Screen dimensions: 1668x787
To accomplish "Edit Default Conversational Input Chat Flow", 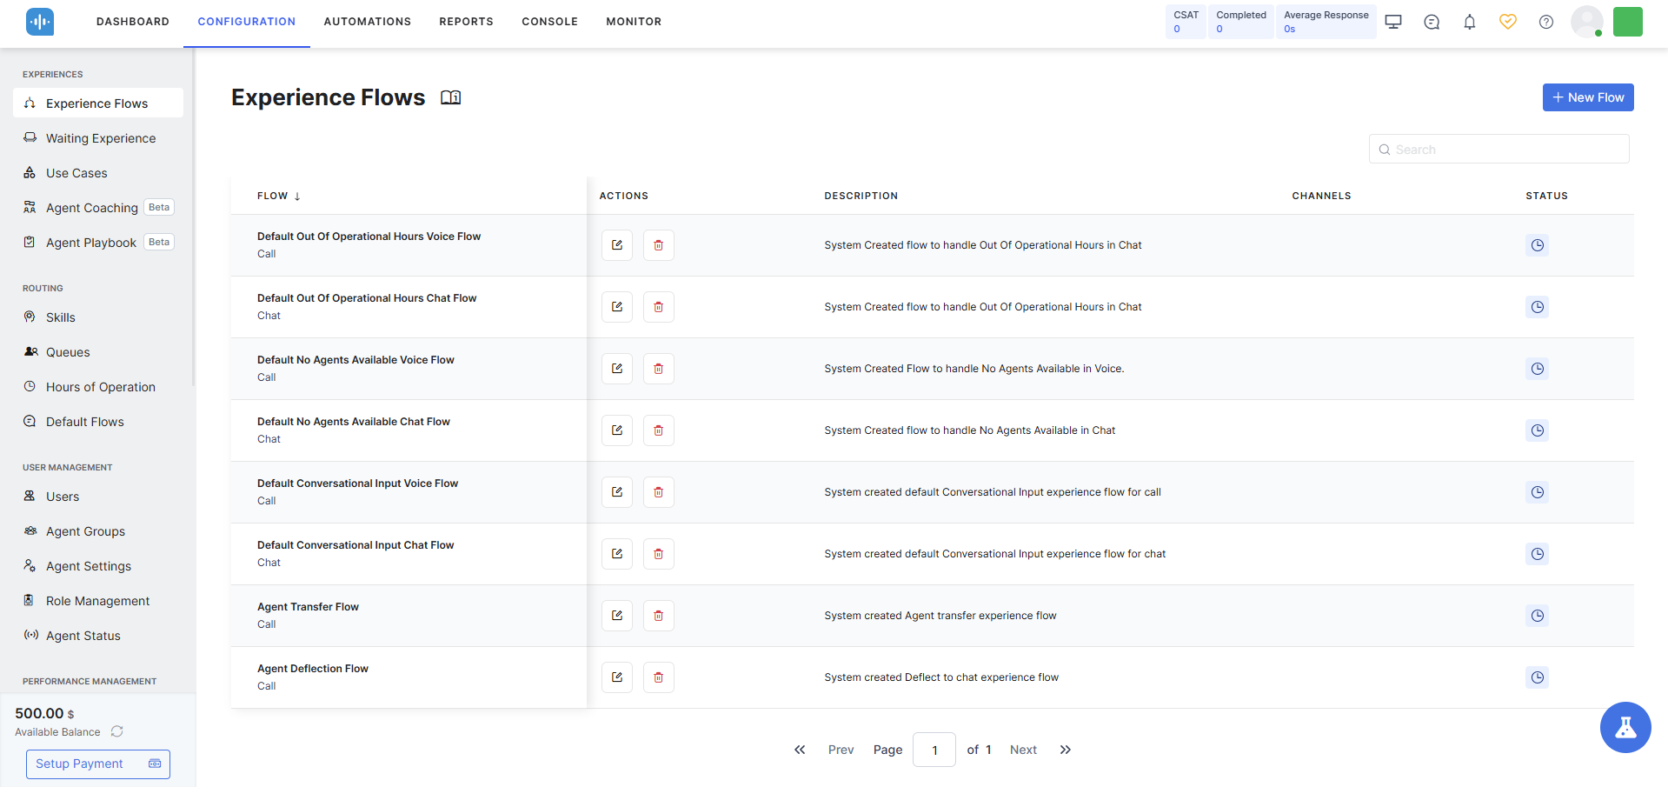I will pos(617,554).
